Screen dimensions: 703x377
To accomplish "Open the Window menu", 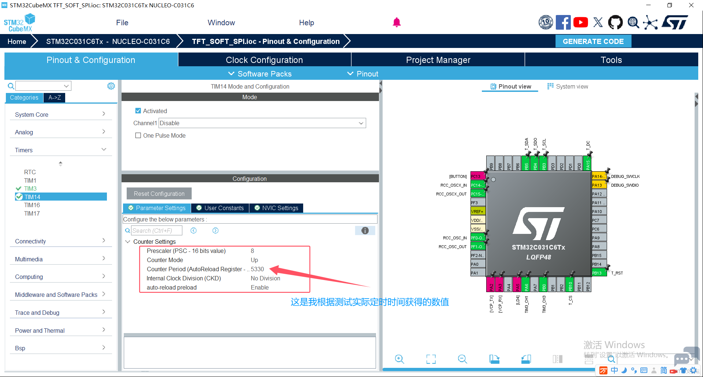I will 221,23.
